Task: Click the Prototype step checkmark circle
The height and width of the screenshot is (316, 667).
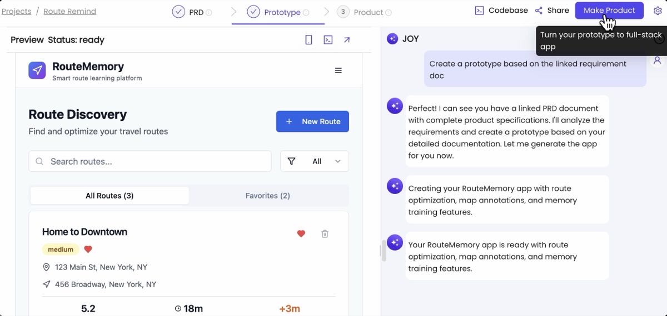Action: click(253, 12)
